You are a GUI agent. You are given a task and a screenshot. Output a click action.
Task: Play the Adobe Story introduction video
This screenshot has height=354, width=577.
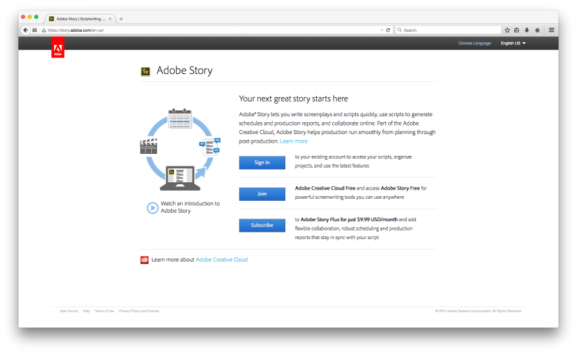(153, 208)
